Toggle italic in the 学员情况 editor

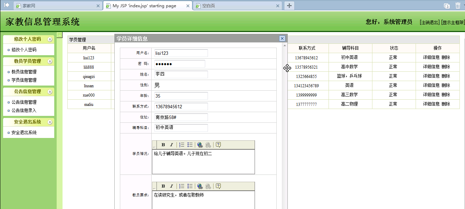[171, 145]
